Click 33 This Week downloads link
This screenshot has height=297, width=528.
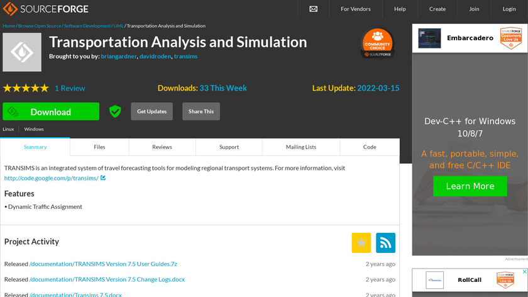[223, 88]
